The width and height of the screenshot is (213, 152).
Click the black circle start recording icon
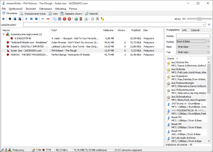[10, 19]
